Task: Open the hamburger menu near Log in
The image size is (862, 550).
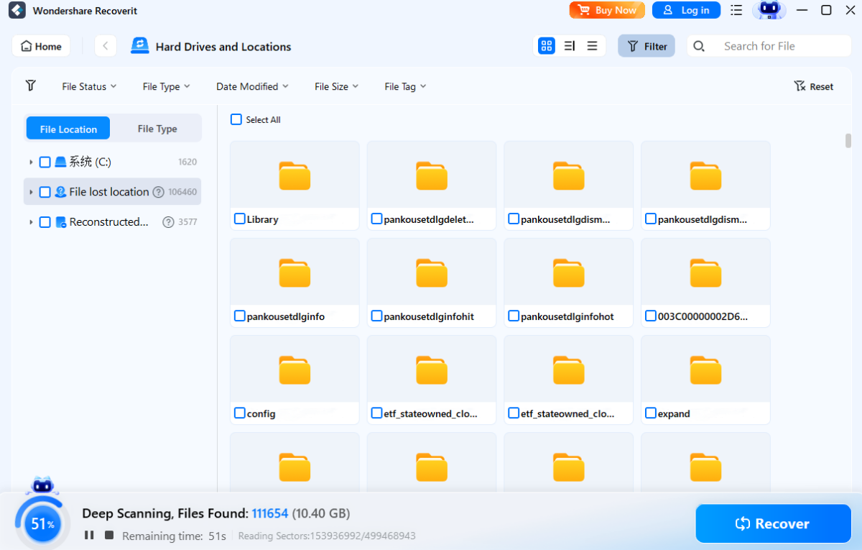Action: click(x=736, y=11)
